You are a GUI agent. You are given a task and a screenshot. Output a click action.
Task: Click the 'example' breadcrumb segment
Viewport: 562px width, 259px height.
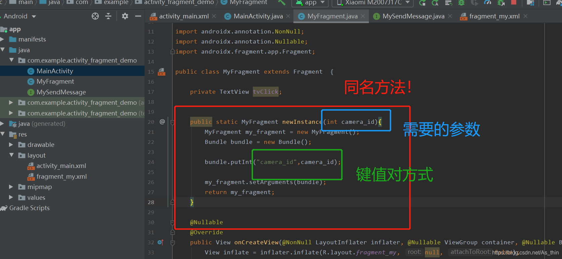(116, 3)
